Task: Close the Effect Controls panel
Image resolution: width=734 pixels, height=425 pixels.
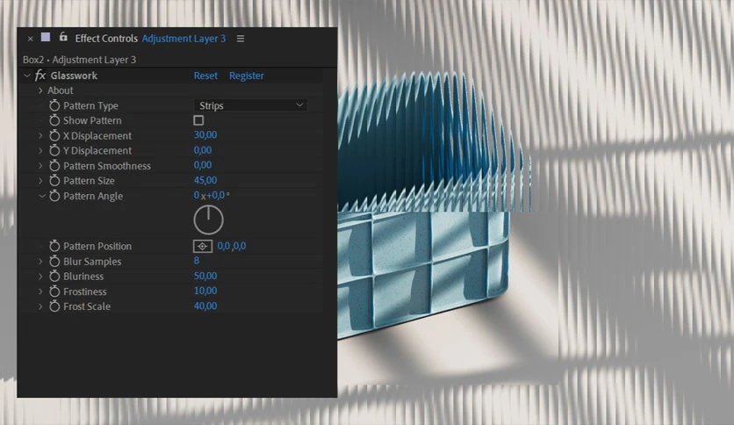Action: pyautogui.click(x=31, y=39)
